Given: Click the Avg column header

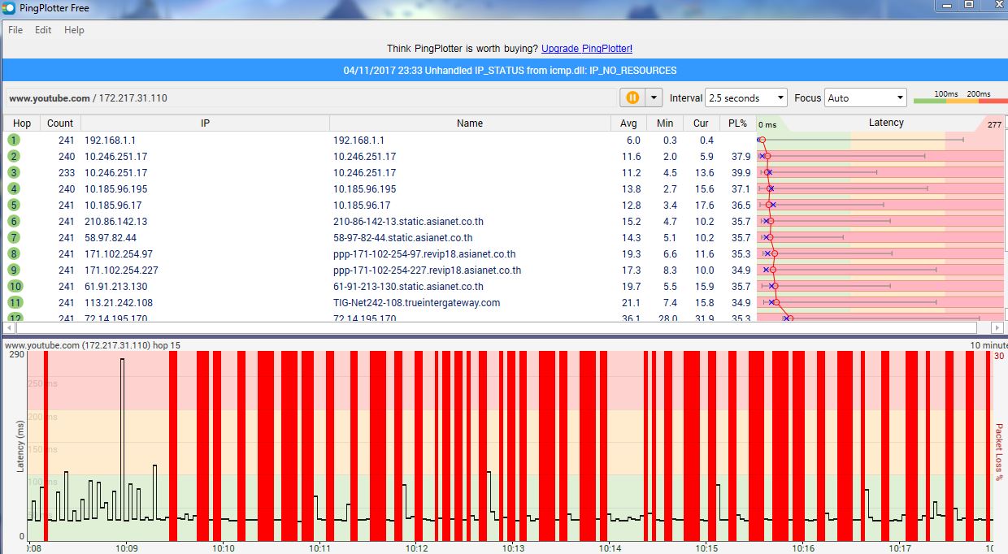Looking at the screenshot, I should click(628, 123).
